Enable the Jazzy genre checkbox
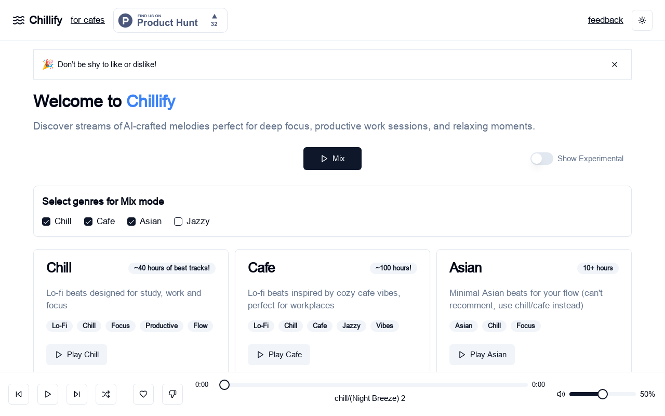The width and height of the screenshot is (665, 416). [x=178, y=222]
